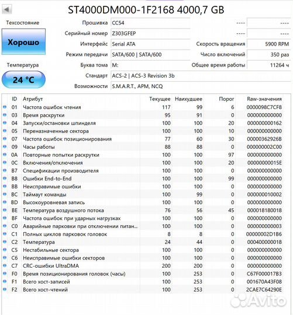Viewport: 293px width, 315px height.
Task: Click the 24 °C temperature indicator
Action: coord(23,79)
